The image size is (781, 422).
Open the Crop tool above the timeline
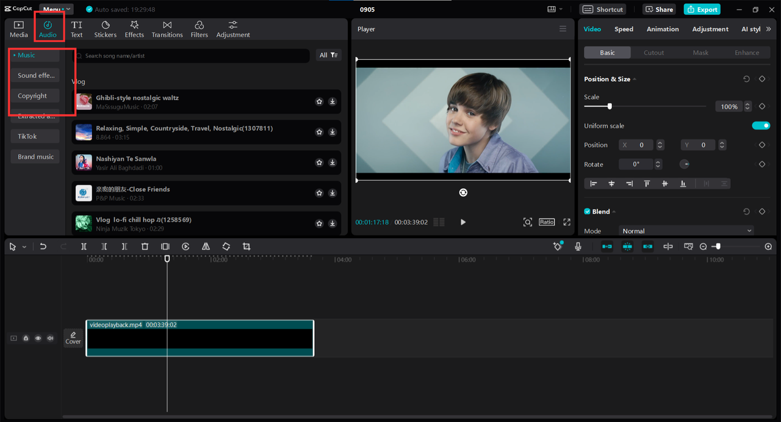(x=246, y=246)
